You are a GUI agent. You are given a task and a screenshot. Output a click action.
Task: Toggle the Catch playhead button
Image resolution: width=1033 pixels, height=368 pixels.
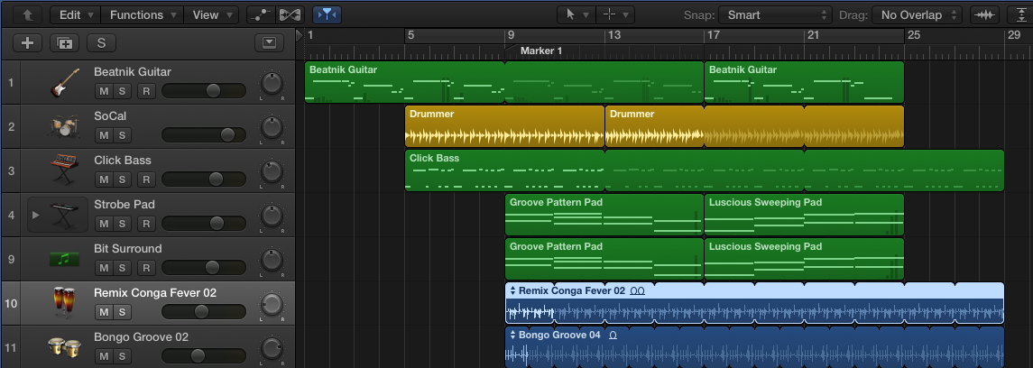[327, 14]
